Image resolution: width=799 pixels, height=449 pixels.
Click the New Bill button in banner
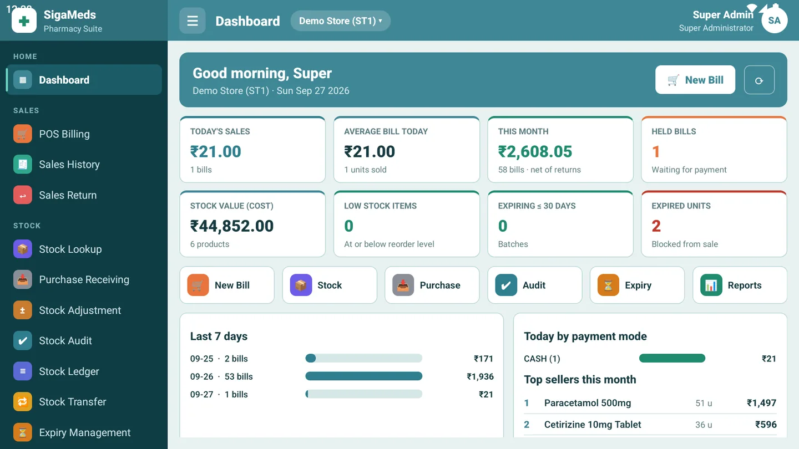(x=695, y=80)
